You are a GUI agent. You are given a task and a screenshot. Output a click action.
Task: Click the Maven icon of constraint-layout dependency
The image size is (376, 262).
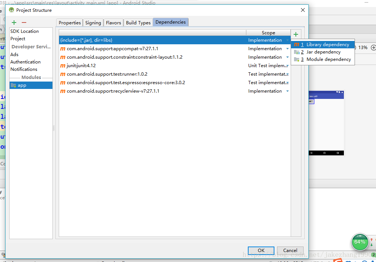click(62, 57)
